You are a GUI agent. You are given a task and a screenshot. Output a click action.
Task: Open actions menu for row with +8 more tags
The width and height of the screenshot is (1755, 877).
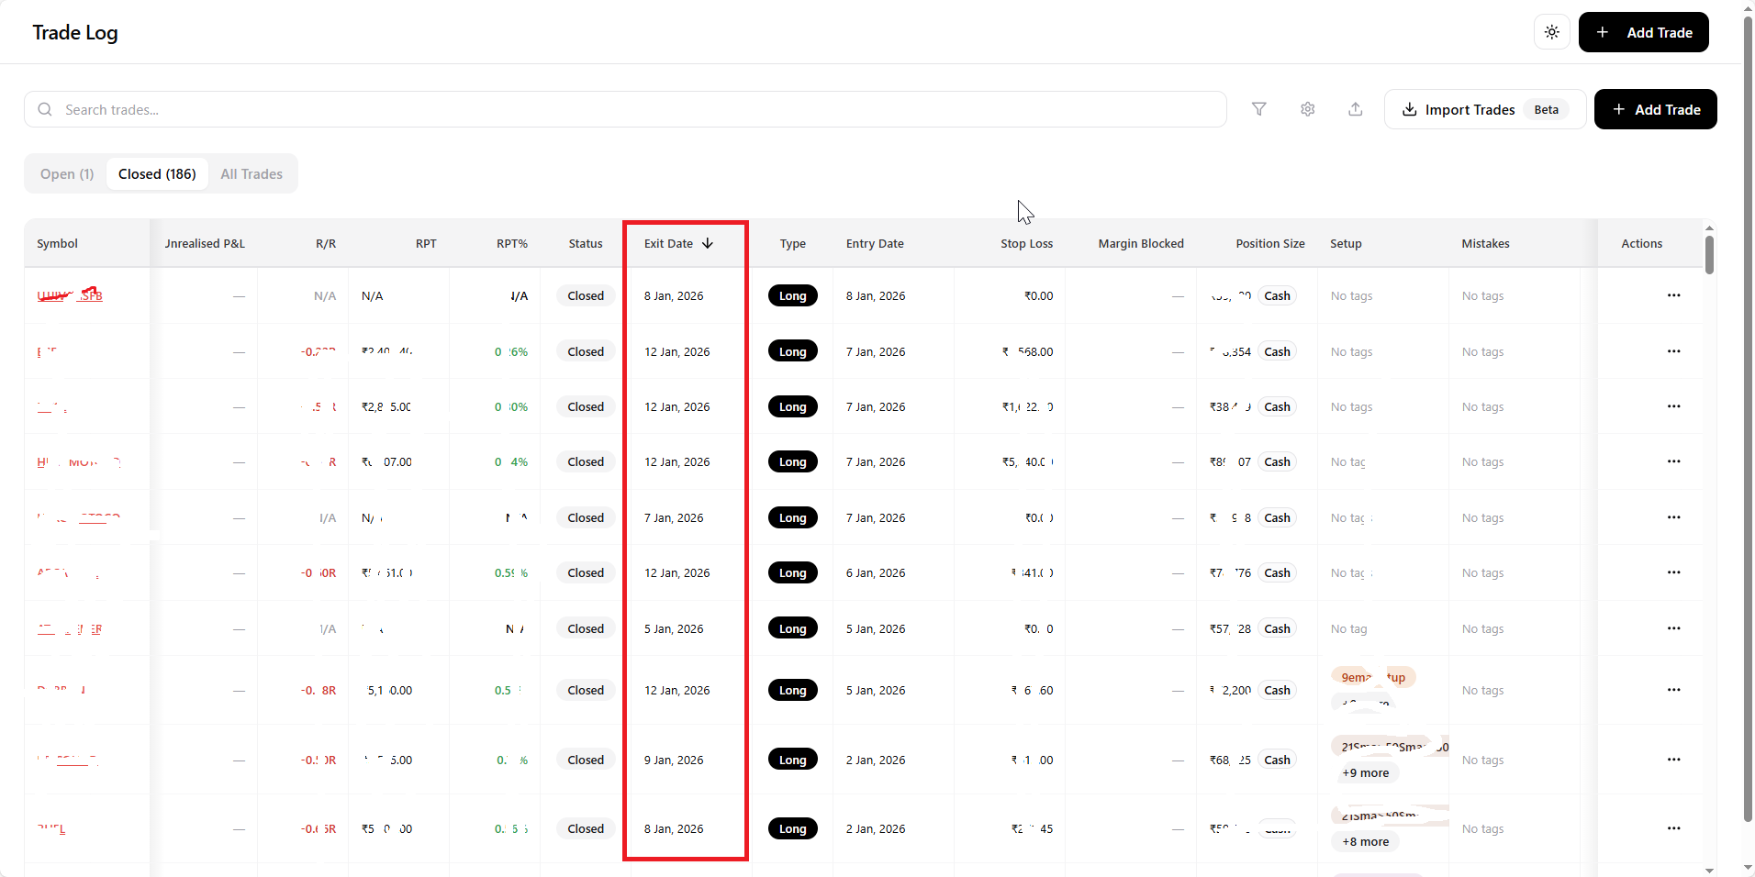[1674, 828]
